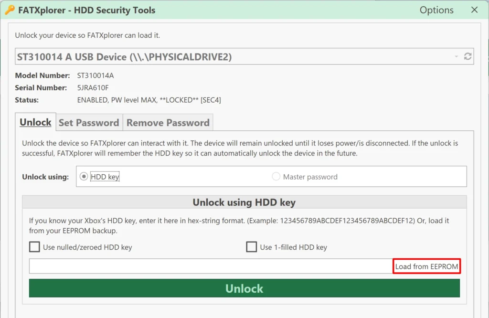The height and width of the screenshot is (318, 489).
Task: Click Load from EEPROM button
Action: [426, 266]
